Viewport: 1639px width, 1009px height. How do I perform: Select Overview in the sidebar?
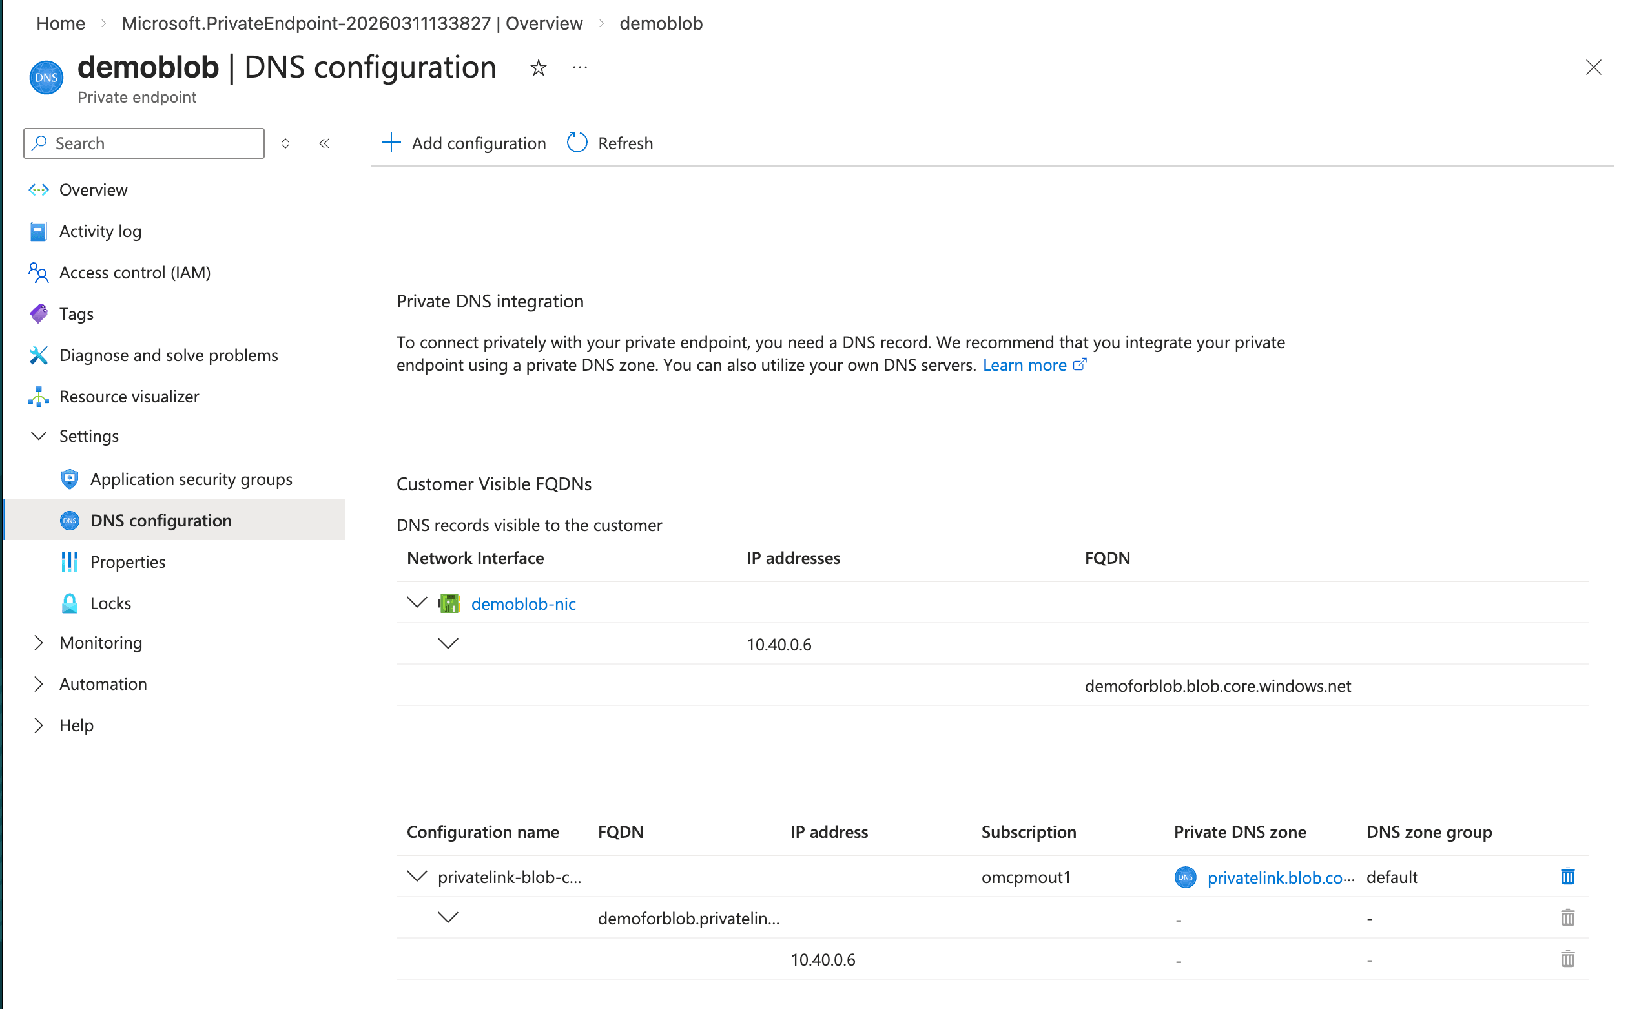click(x=93, y=189)
